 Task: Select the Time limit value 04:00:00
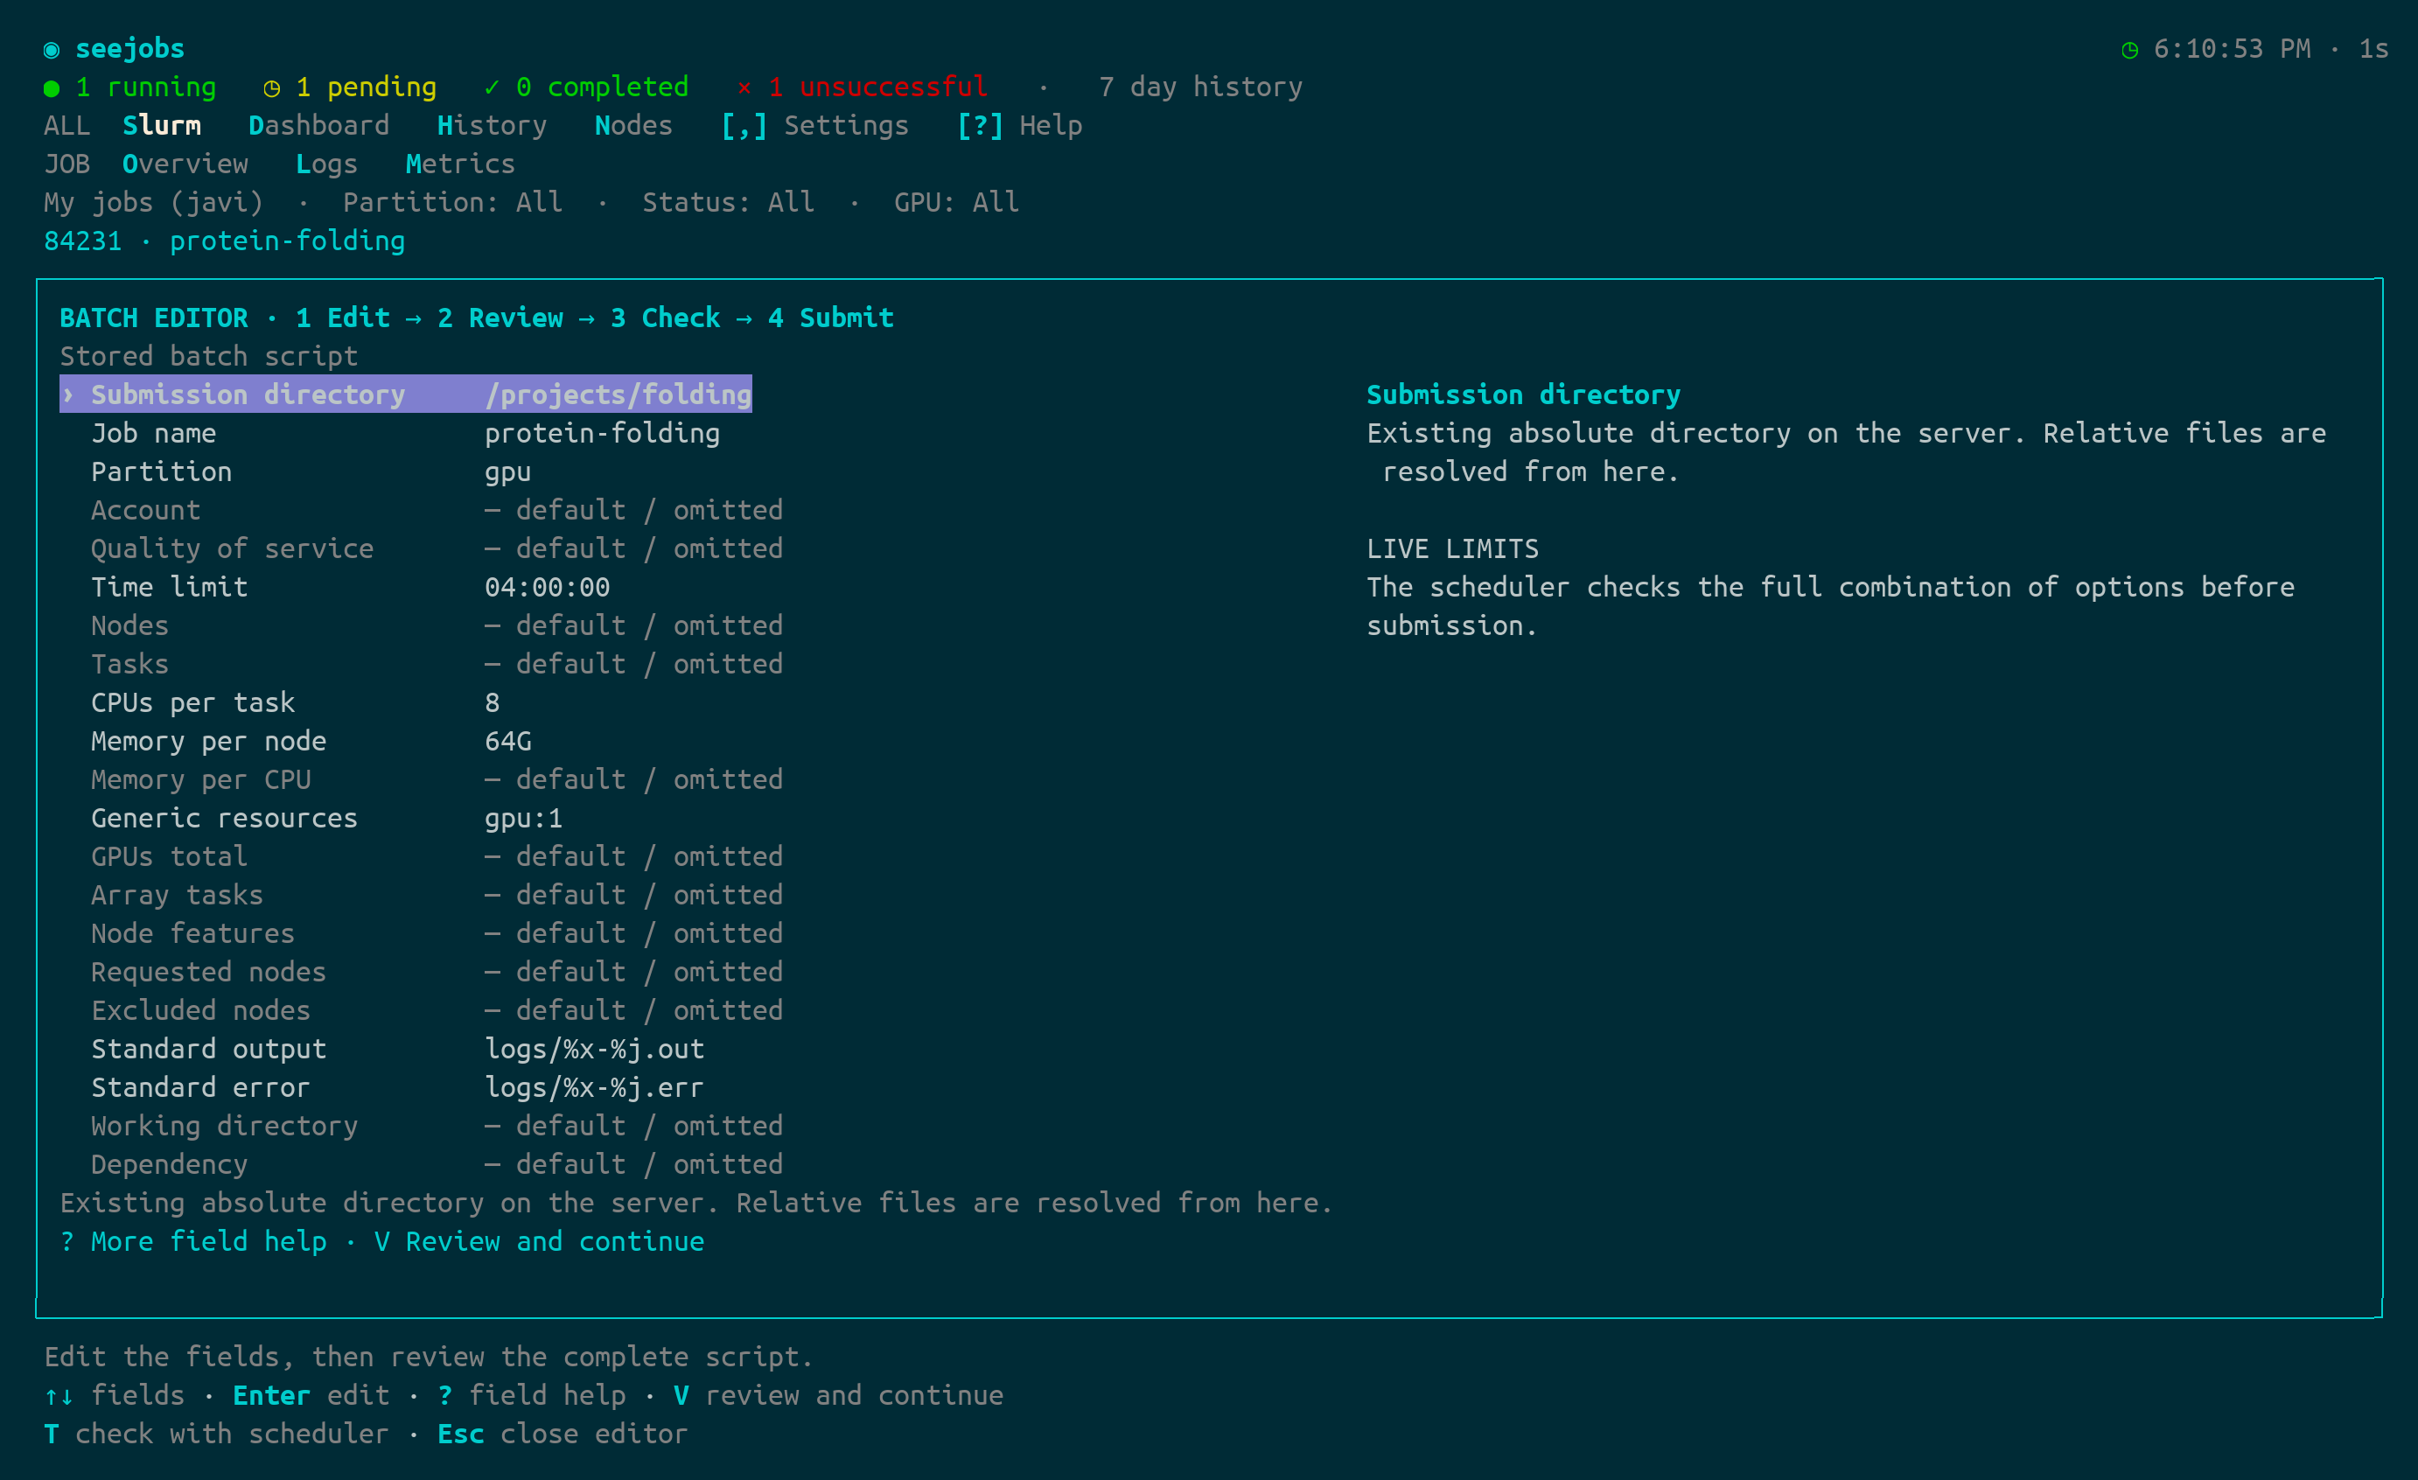point(547,587)
